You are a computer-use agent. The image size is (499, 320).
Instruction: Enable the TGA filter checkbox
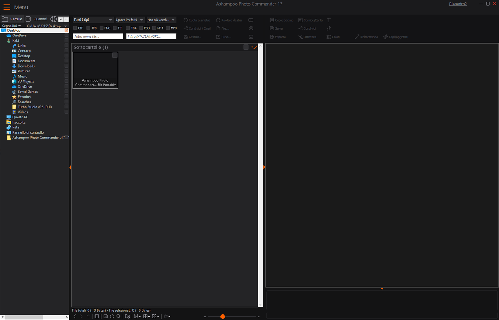click(128, 28)
